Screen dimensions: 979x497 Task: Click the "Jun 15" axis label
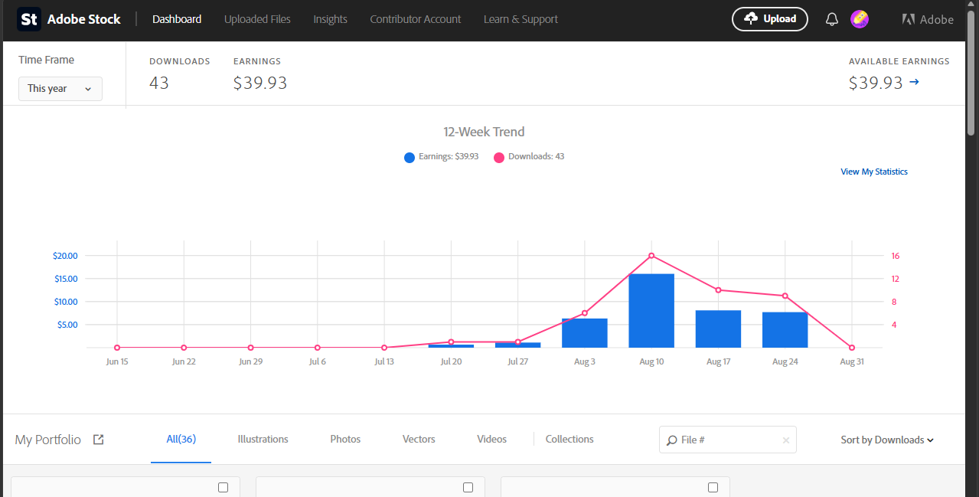(x=117, y=361)
